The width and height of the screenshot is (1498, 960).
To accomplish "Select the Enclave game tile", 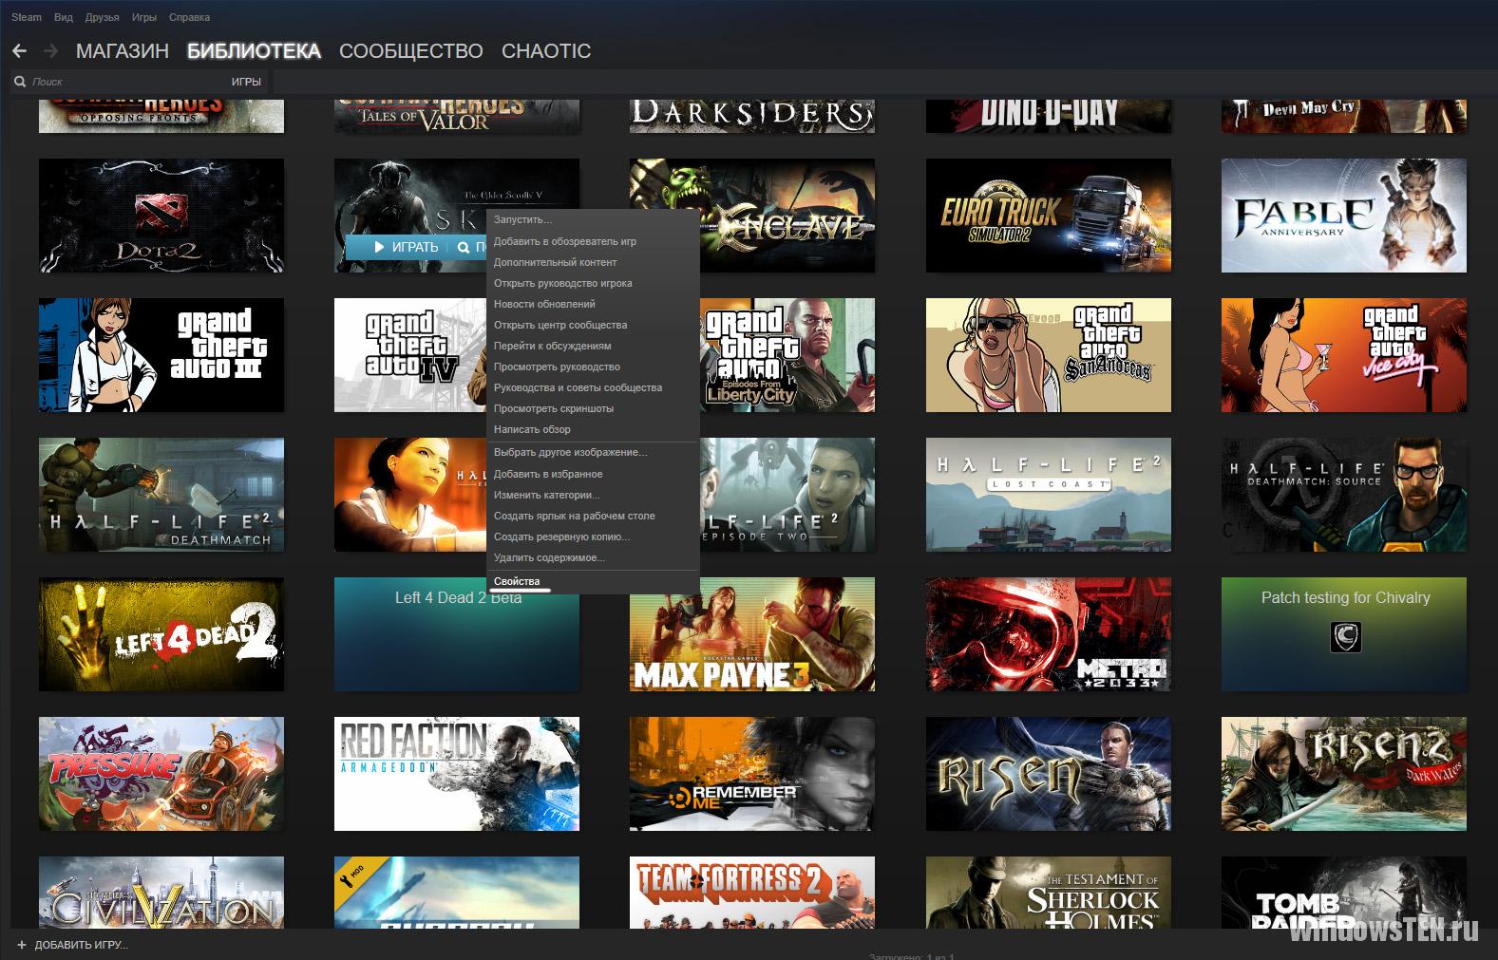I will coord(788,216).
